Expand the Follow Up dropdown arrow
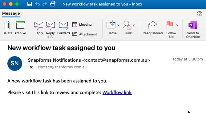The height and width of the screenshot is (113, 206). click(177, 25)
